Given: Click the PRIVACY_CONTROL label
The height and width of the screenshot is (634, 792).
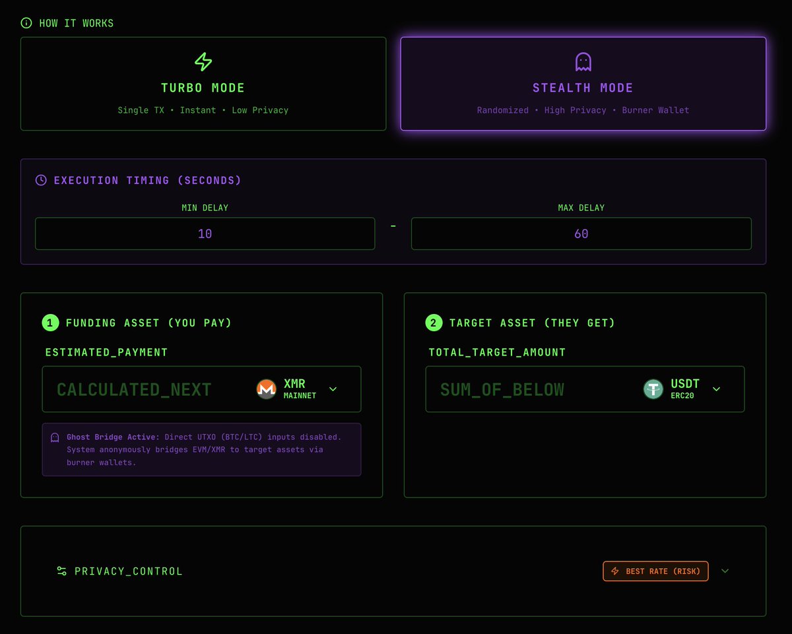Looking at the screenshot, I should tap(129, 571).
